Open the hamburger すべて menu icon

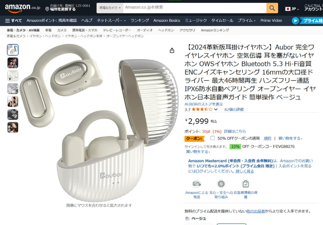click(x=7, y=21)
